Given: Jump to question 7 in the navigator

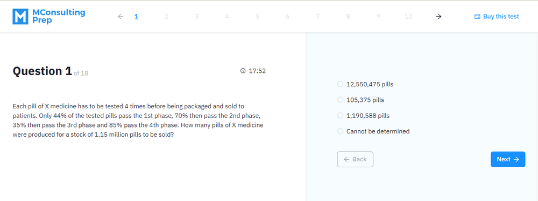Looking at the screenshot, I should click(x=318, y=17).
